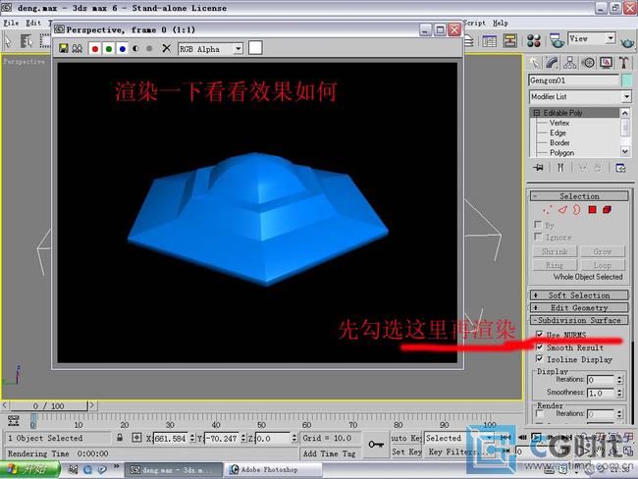This screenshot has height=479, width=638.
Task: Switch to Adobe Photoshop on the taskbar
Action: (x=274, y=469)
